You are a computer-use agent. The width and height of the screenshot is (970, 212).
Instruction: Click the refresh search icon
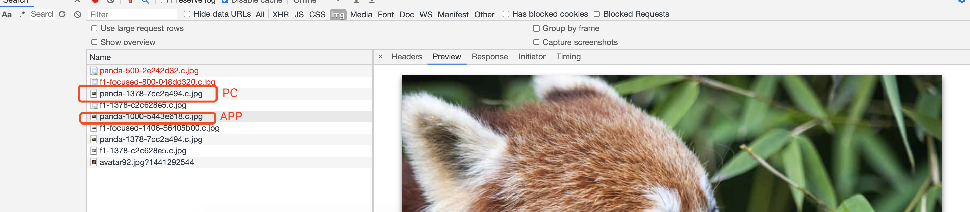pyautogui.click(x=62, y=14)
